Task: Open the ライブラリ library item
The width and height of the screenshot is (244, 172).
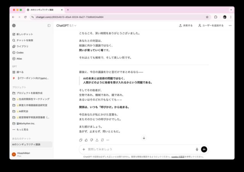Action: coord(20,47)
